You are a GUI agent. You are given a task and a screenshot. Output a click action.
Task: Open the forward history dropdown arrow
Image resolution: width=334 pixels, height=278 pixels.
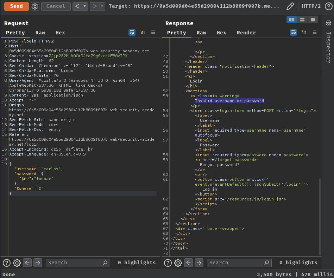[x=102, y=6]
